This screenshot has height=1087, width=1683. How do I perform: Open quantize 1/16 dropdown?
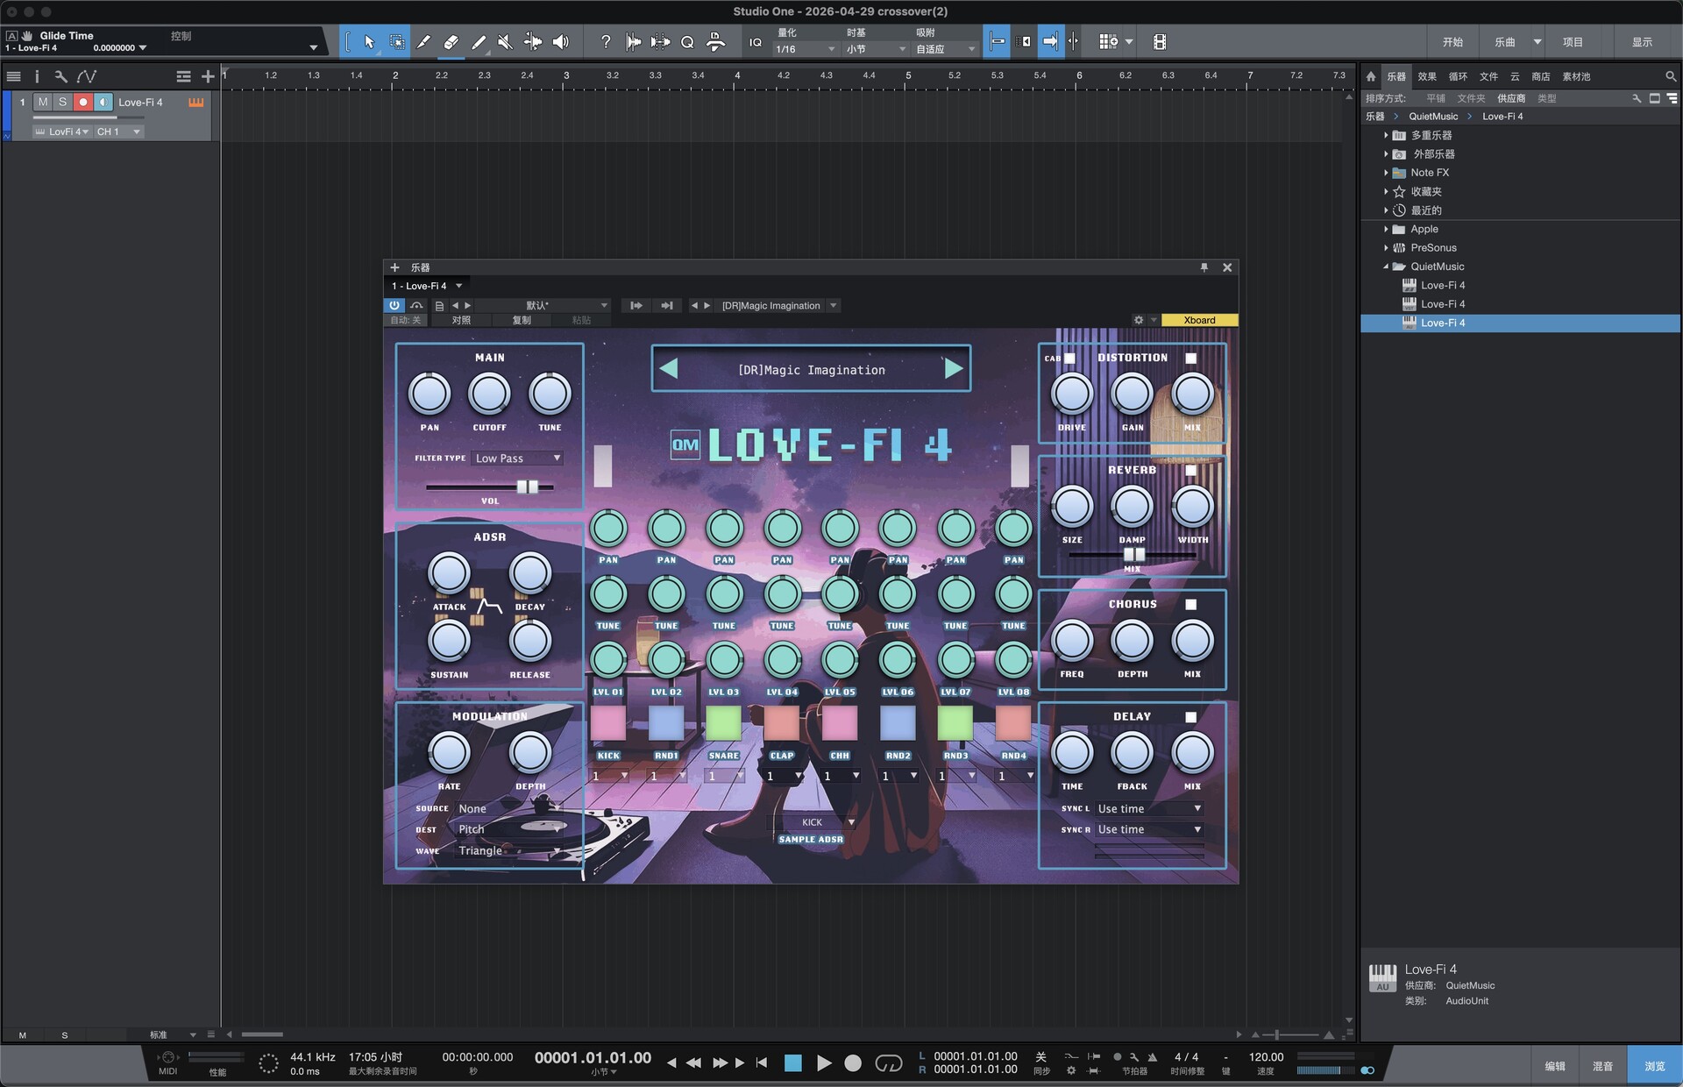coord(805,49)
